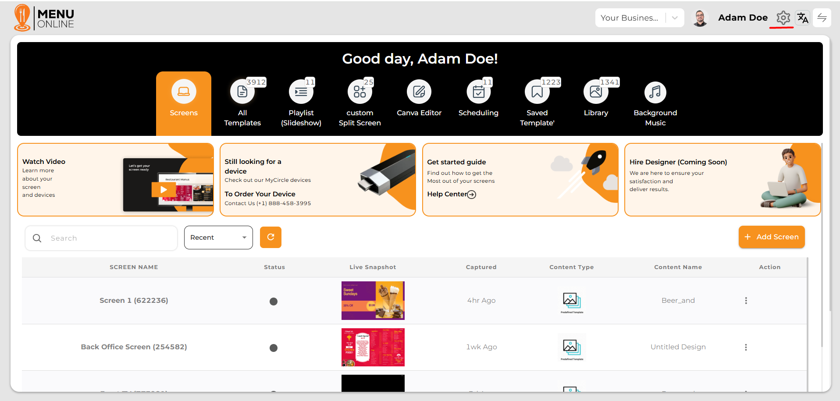Launch the Canva Editor

pos(419,92)
